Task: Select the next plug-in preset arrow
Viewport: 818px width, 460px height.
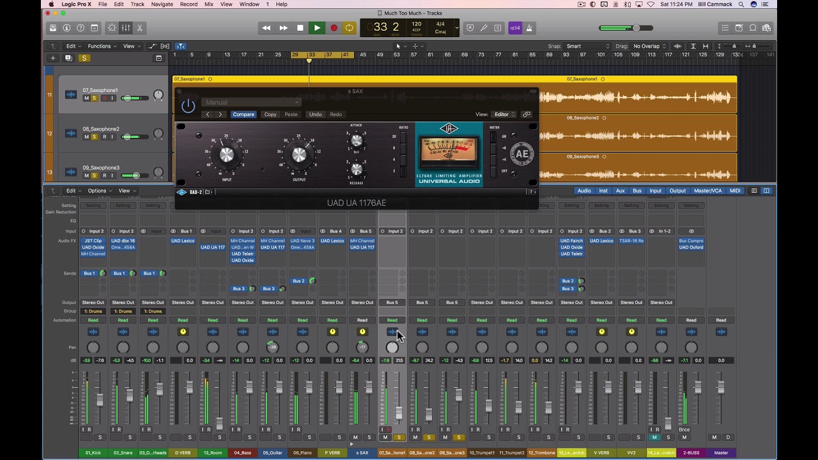Action: click(x=220, y=114)
